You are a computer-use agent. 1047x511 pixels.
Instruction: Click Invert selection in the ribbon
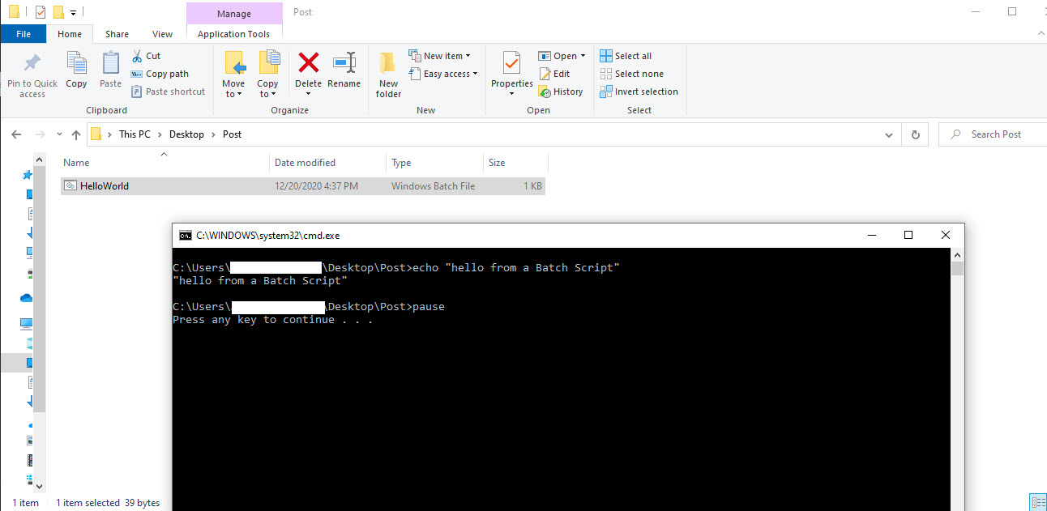639,92
